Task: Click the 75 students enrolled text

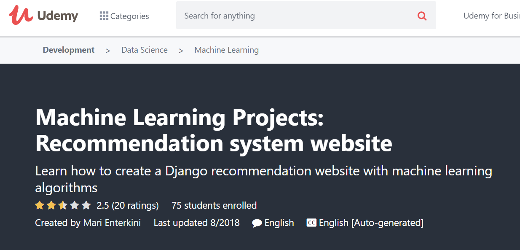Action: [214, 205]
